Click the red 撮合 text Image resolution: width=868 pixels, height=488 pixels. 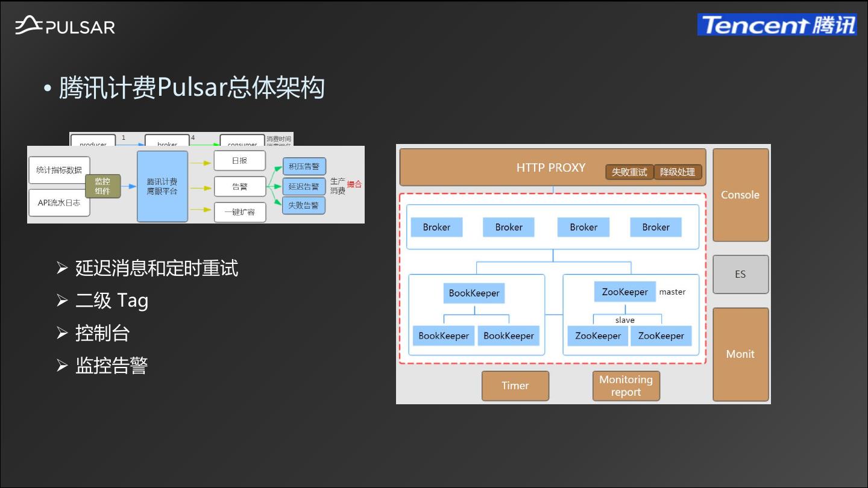(354, 184)
